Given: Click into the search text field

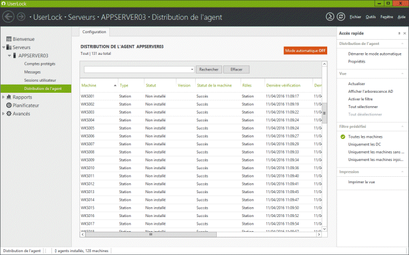Looking at the screenshot, I should (x=137, y=69).
